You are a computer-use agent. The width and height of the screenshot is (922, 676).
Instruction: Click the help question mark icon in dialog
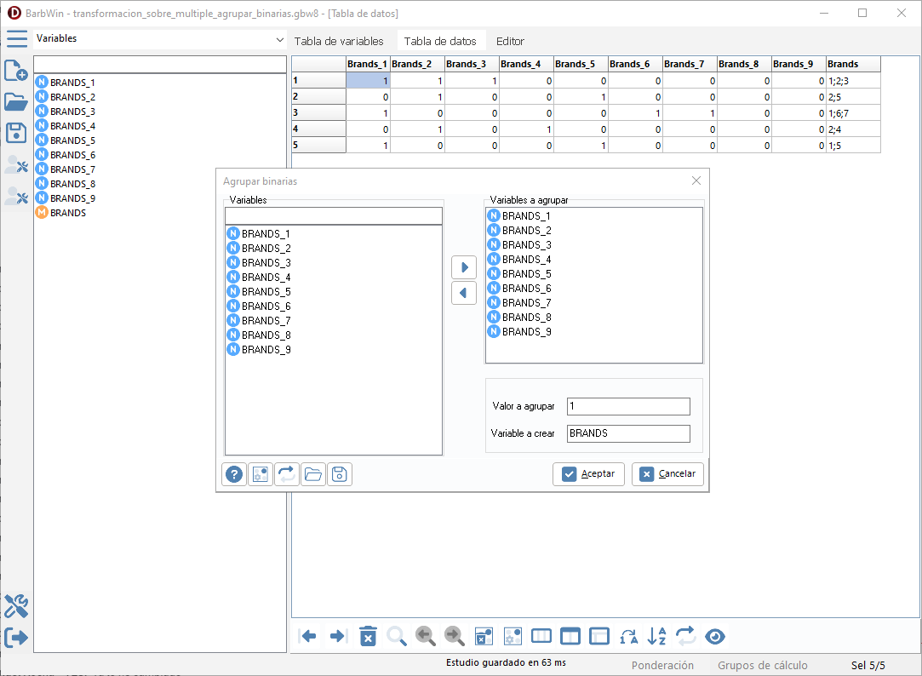click(232, 474)
